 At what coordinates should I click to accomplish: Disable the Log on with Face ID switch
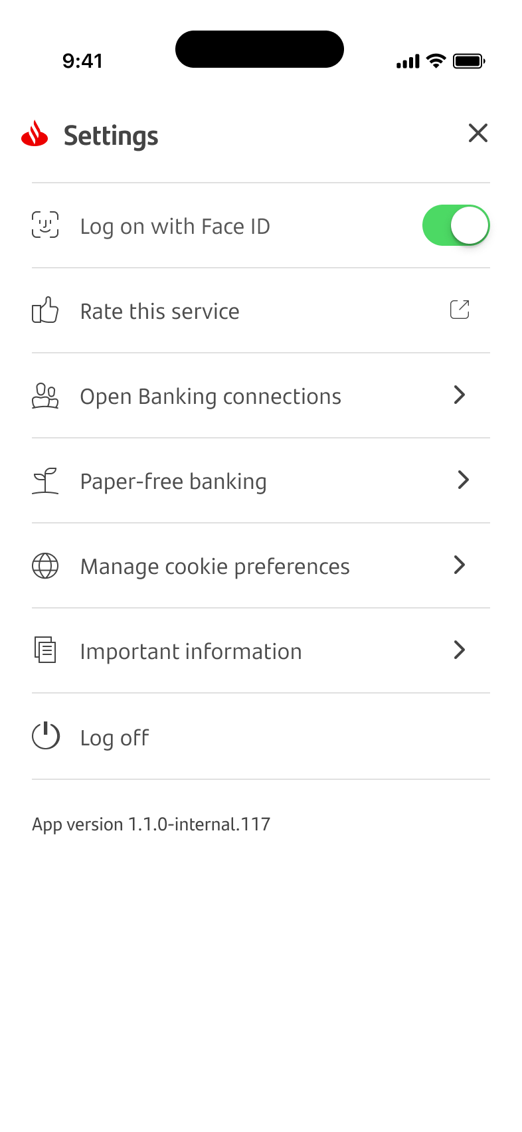coord(456,225)
